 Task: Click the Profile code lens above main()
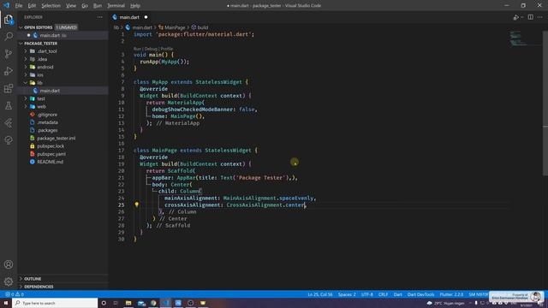(x=167, y=49)
